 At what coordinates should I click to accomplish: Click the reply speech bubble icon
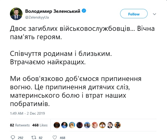(13, 137)
